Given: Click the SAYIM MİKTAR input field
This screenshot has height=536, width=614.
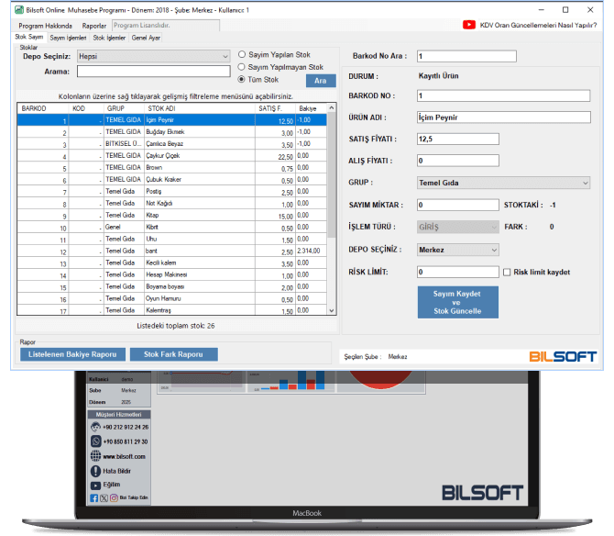Looking at the screenshot, I should (x=458, y=205).
